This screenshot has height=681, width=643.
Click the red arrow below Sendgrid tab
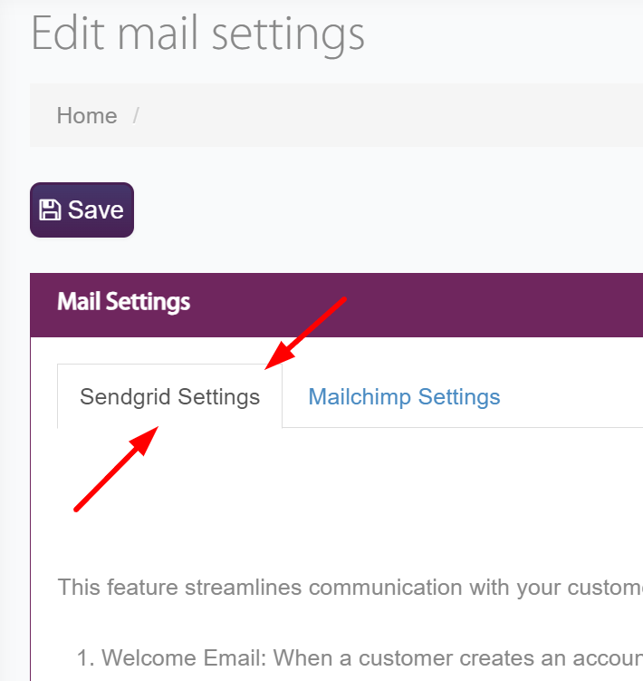point(116,469)
